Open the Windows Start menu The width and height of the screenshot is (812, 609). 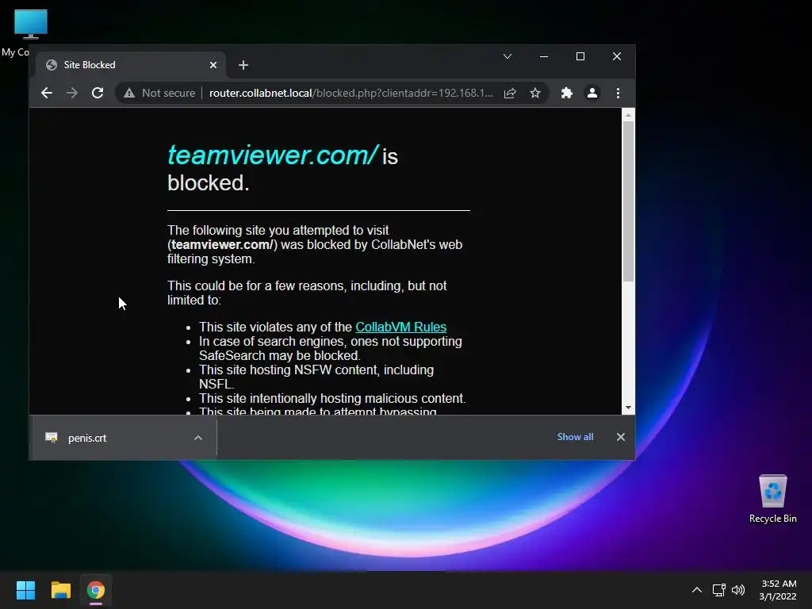[x=25, y=590]
